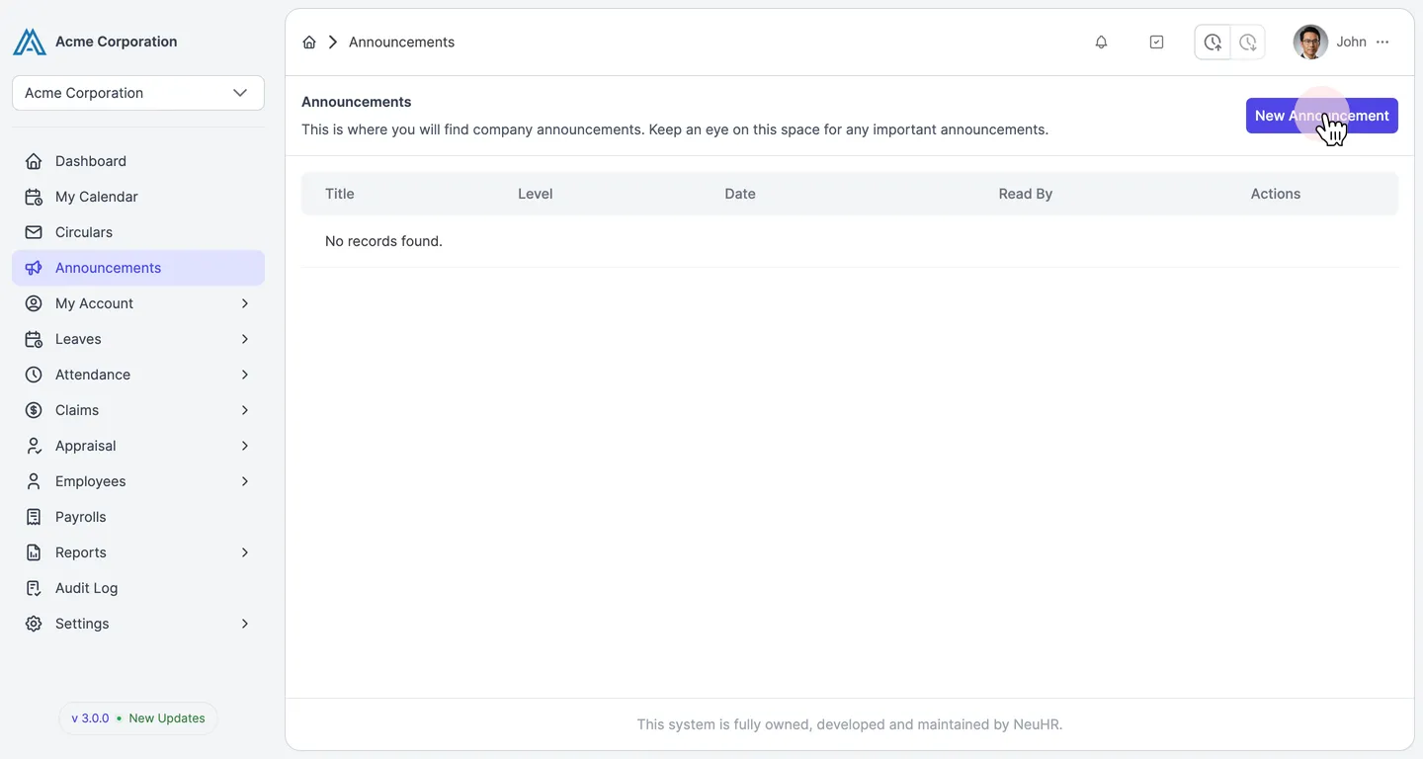Go to home via breadcrumb house icon

click(309, 42)
